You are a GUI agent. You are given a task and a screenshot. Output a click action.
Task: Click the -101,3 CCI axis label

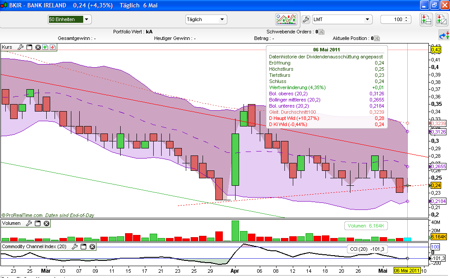[439, 259]
